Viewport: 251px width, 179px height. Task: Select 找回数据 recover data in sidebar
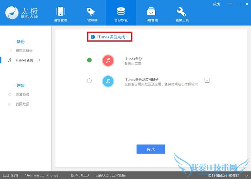[x=22, y=104]
